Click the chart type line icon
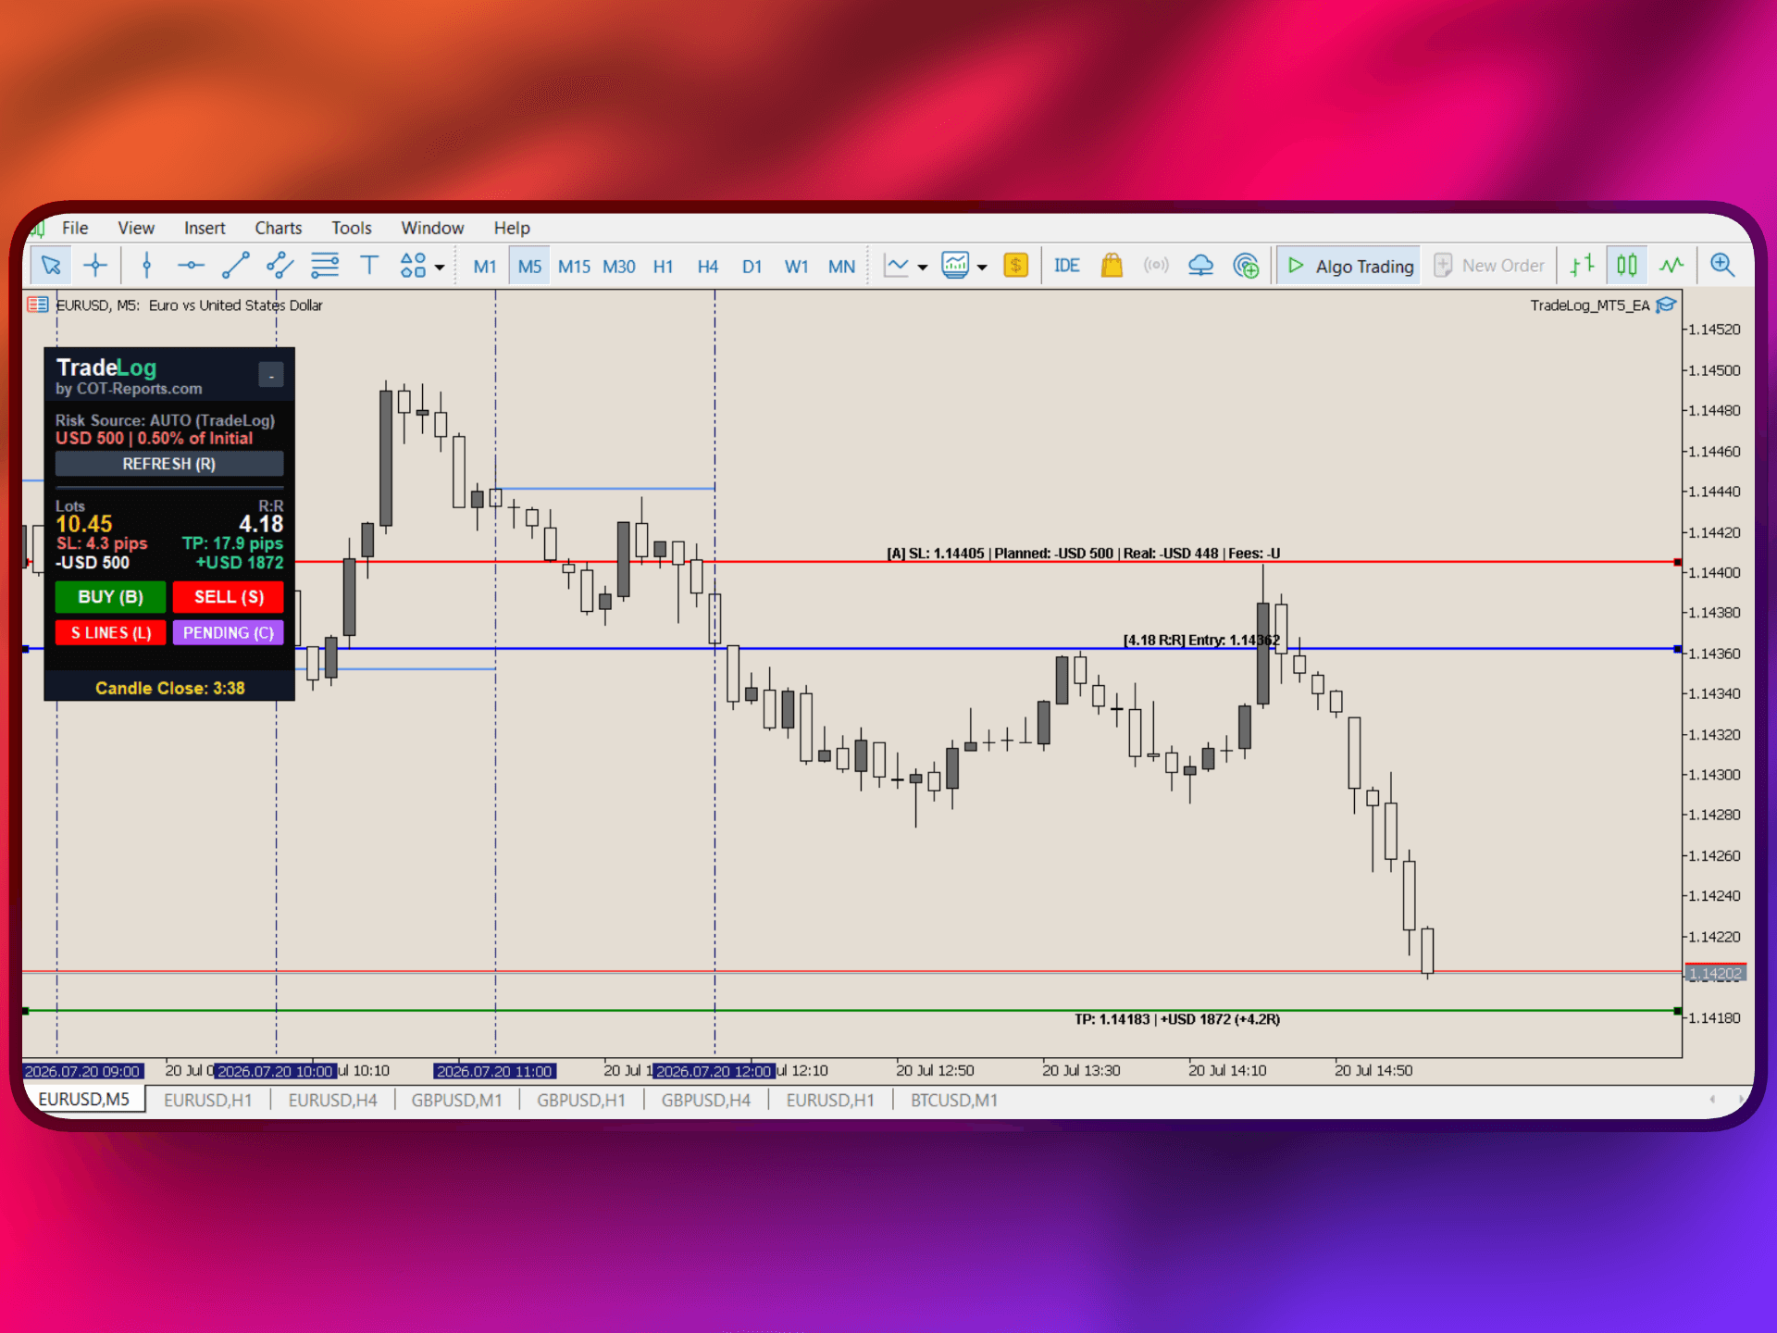The height and width of the screenshot is (1333, 1777). point(897,267)
